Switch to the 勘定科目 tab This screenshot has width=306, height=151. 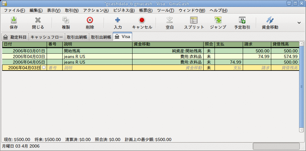[x=15, y=37]
